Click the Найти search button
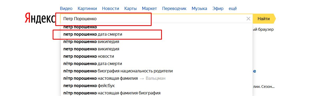 point(264,19)
